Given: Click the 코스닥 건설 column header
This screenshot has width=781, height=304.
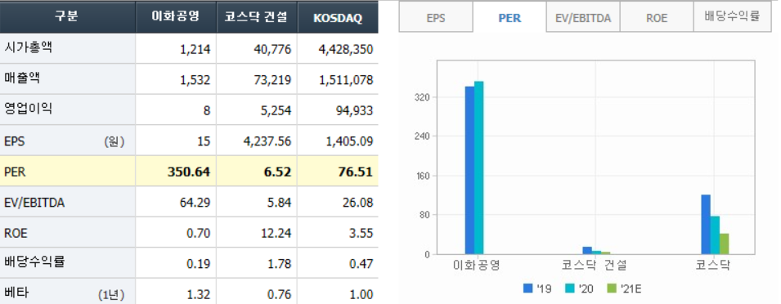Looking at the screenshot, I should click(x=257, y=16).
